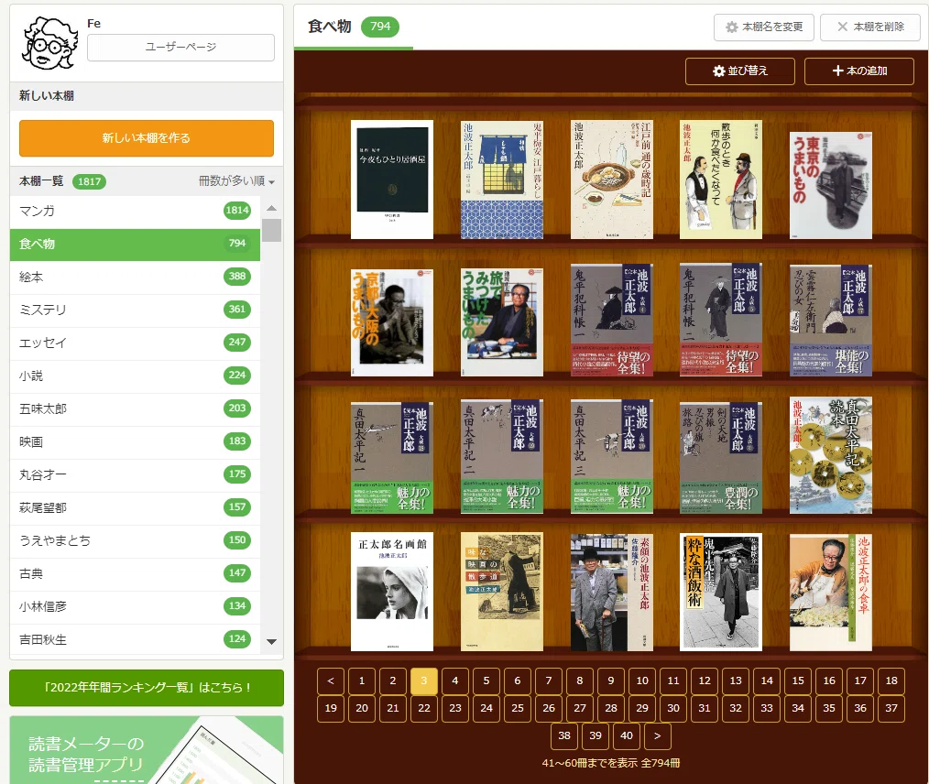Open book 旅でみつけたうまいもの
This screenshot has height=784, width=929.
click(x=502, y=322)
